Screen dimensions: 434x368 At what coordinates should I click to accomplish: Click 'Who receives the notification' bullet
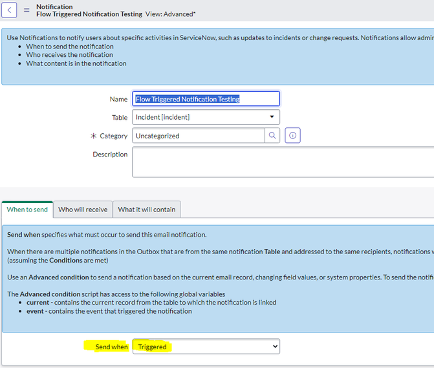click(69, 55)
